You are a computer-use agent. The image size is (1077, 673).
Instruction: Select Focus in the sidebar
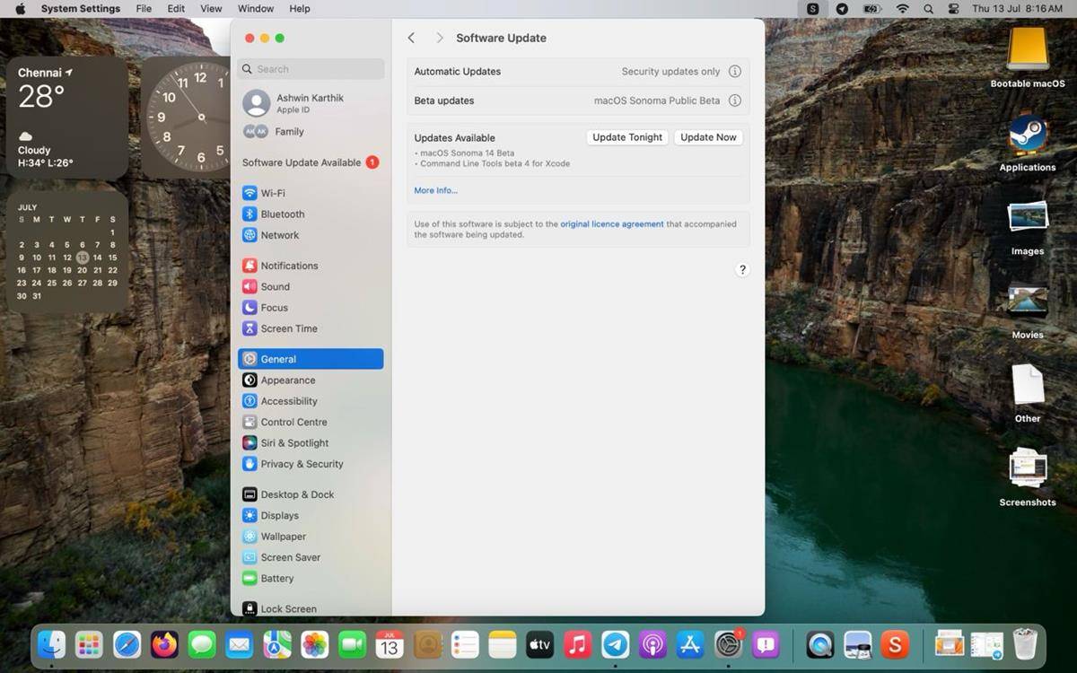[272, 308]
